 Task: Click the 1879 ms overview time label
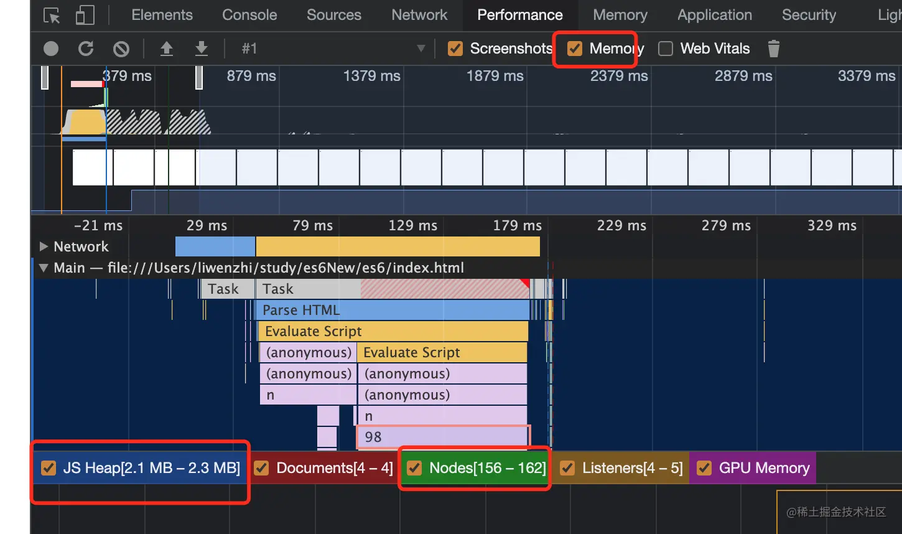tap(495, 76)
